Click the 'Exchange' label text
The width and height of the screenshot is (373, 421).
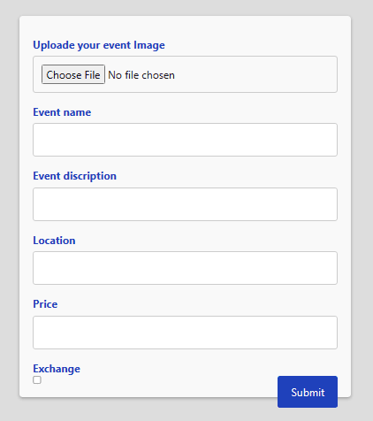coord(57,369)
